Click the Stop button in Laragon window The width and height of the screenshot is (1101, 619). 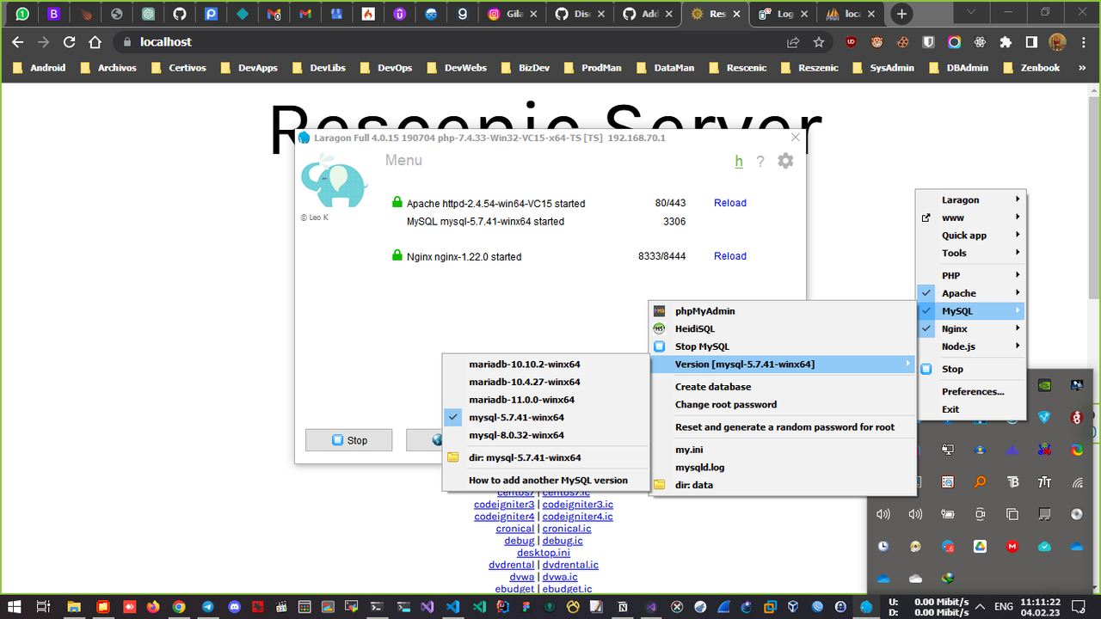pos(349,440)
